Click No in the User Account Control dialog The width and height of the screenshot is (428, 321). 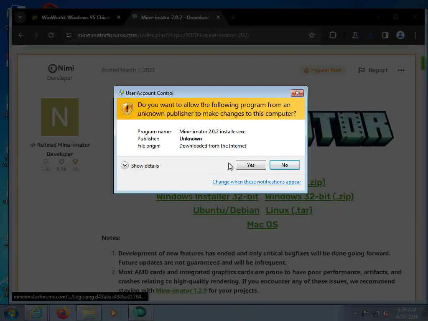pos(284,165)
